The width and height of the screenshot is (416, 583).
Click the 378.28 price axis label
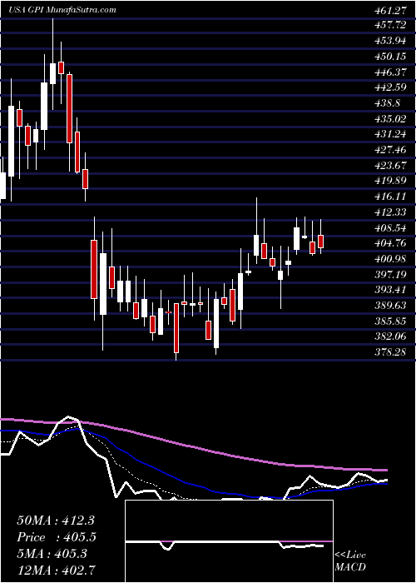pyautogui.click(x=389, y=352)
